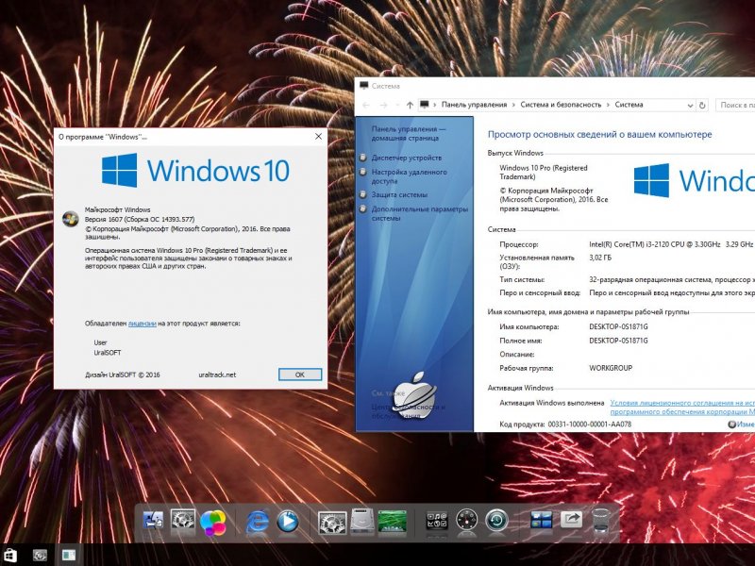Open the Microsoft license terms link under Активация

coord(681,408)
